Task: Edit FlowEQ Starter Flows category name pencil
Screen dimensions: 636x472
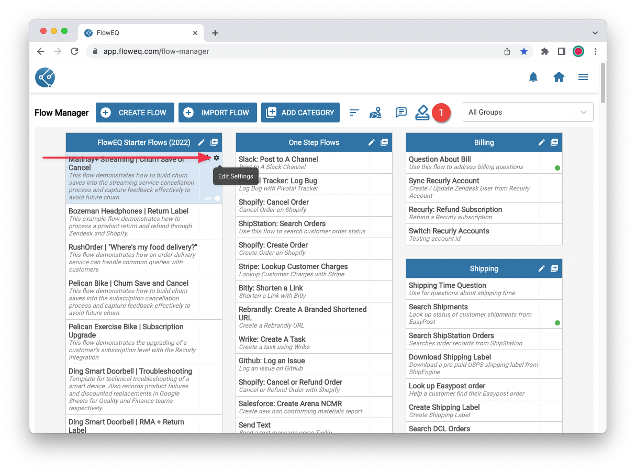Action: [x=202, y=142]
